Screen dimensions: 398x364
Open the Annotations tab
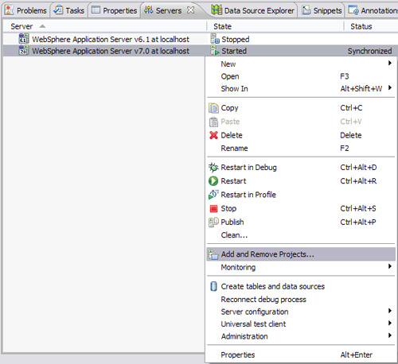pyautogui.click(x=373, y=10)
